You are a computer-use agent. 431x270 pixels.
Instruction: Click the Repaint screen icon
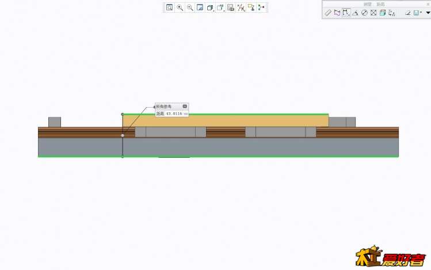200,7
